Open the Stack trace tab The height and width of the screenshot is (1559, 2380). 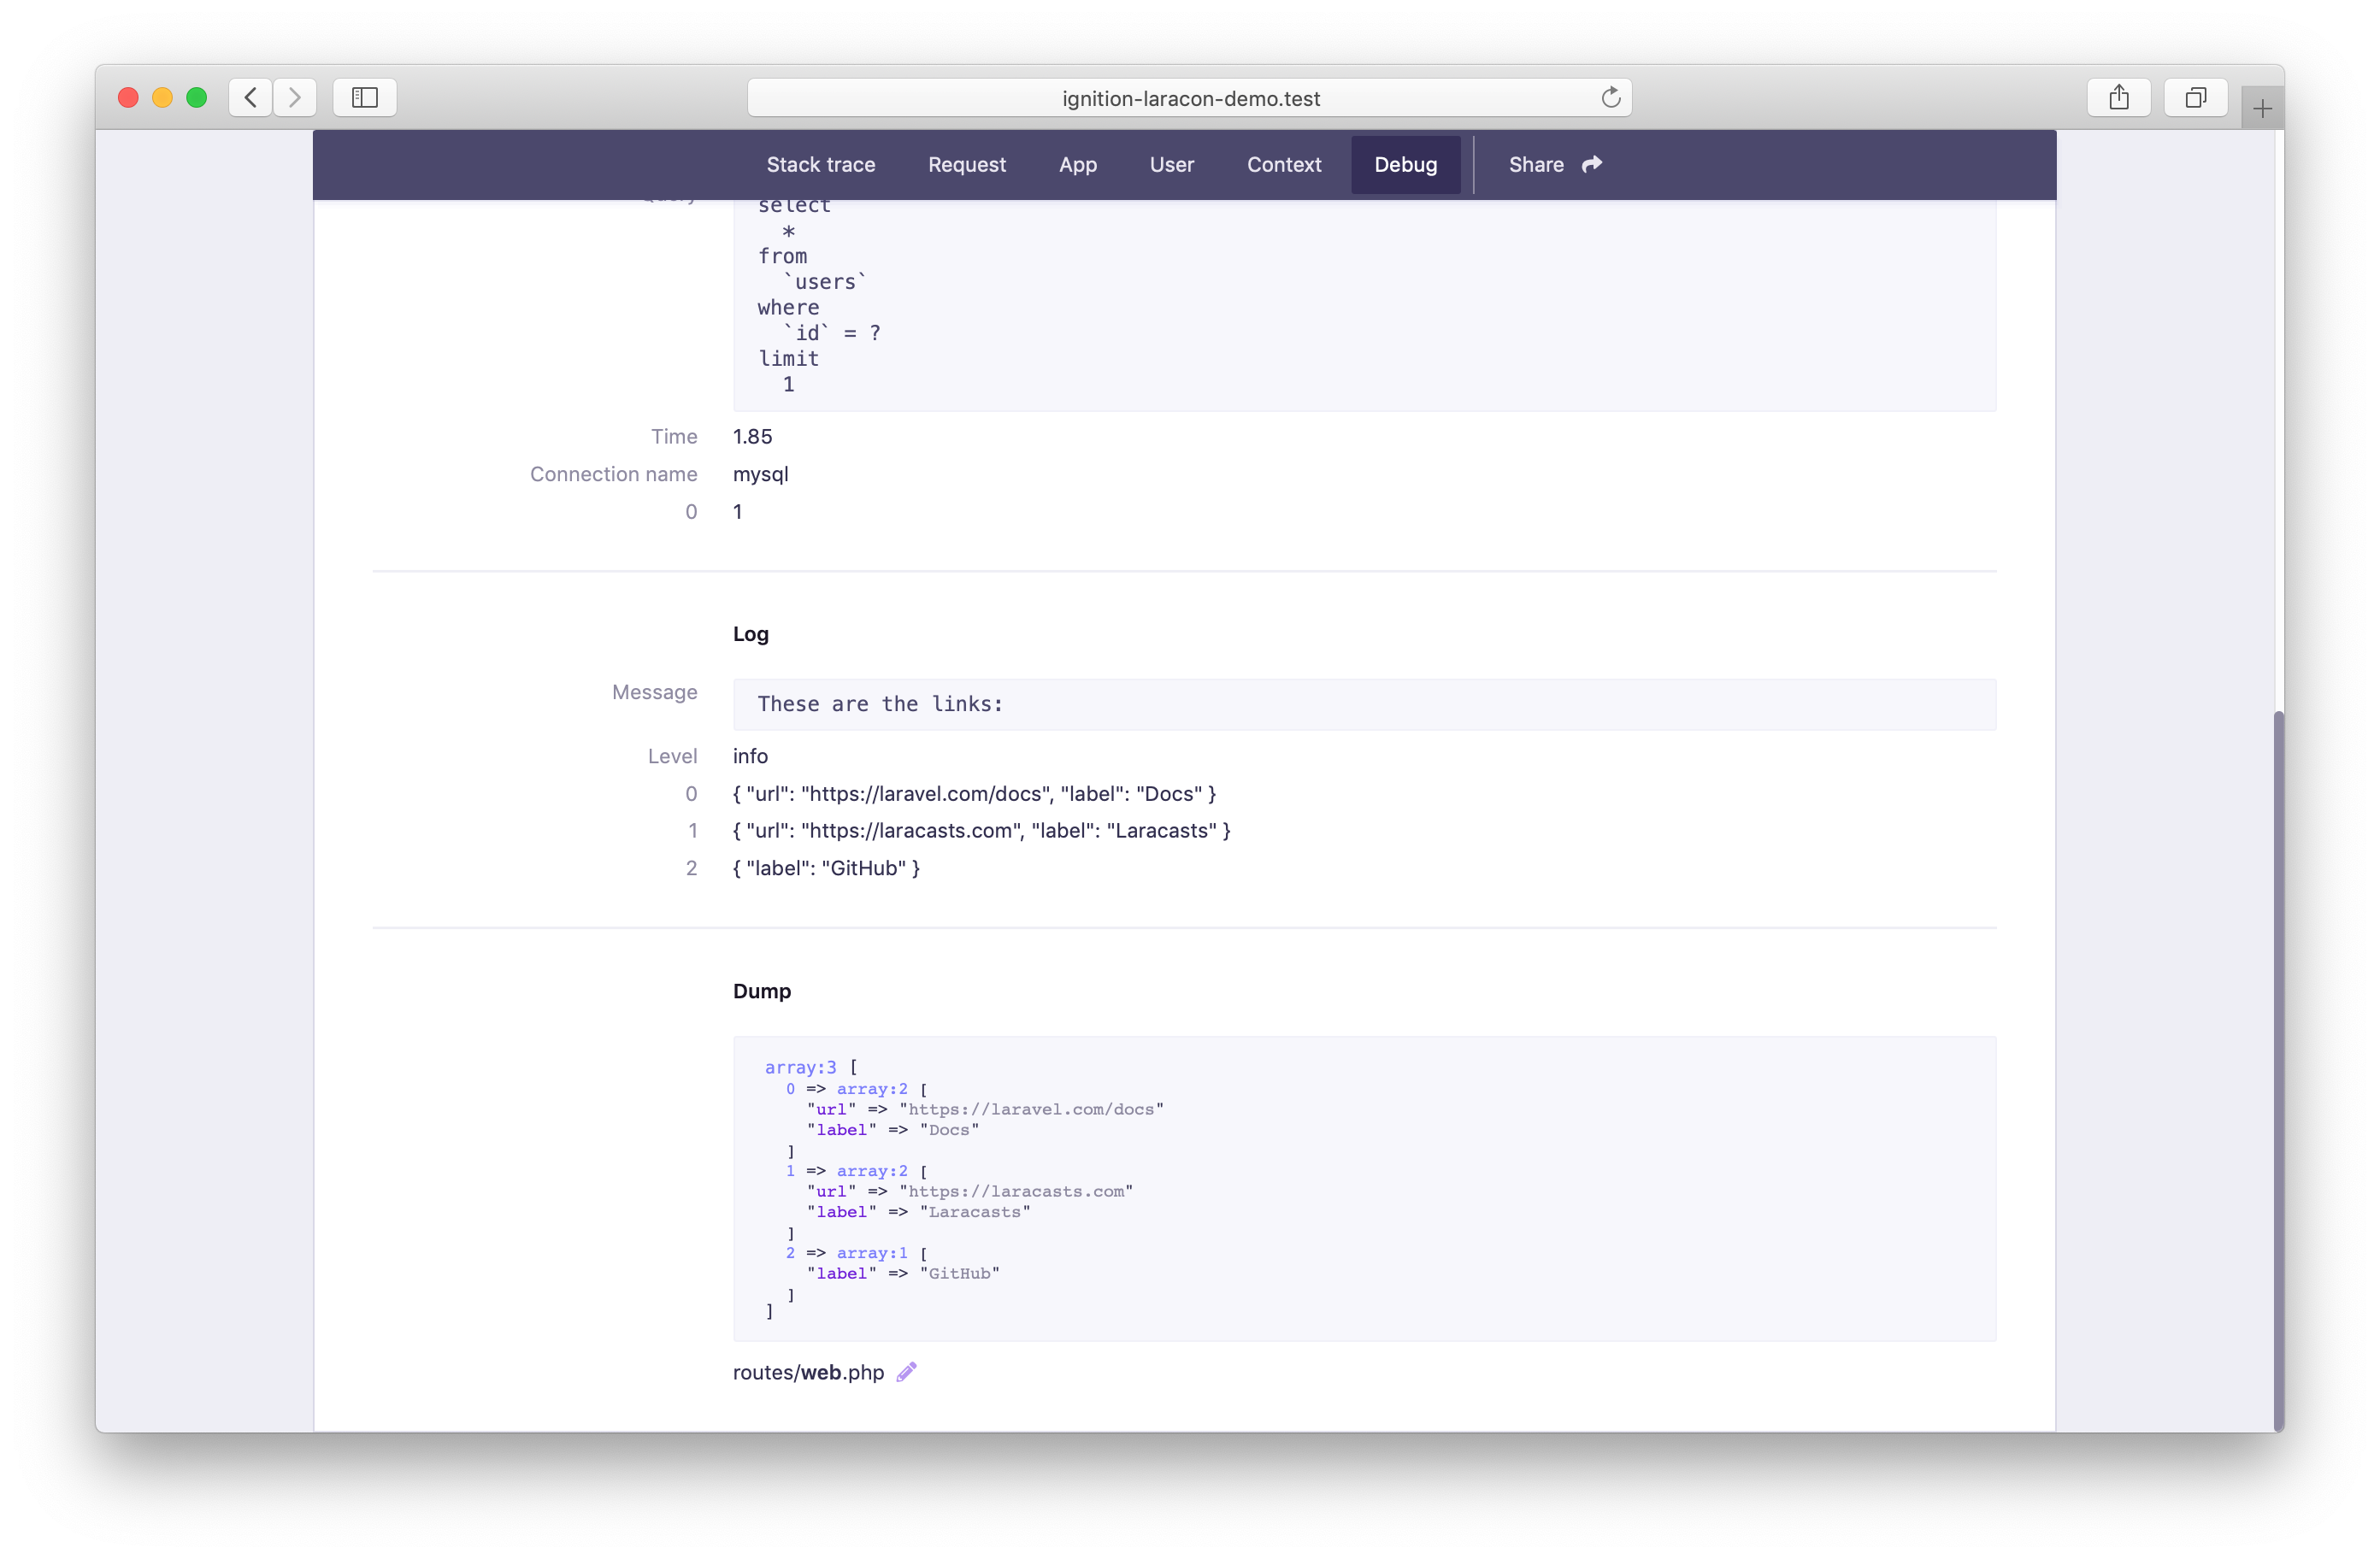tap(821, 164)
